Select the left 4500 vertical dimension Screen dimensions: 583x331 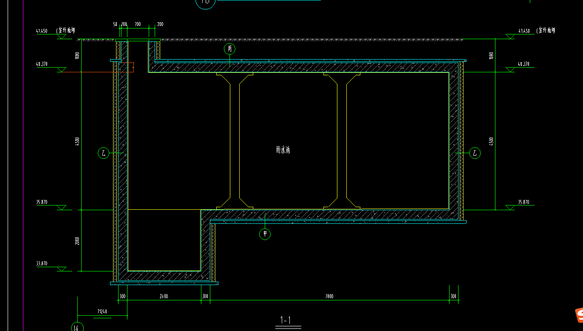pyautogui.click(x=77, y=141)
